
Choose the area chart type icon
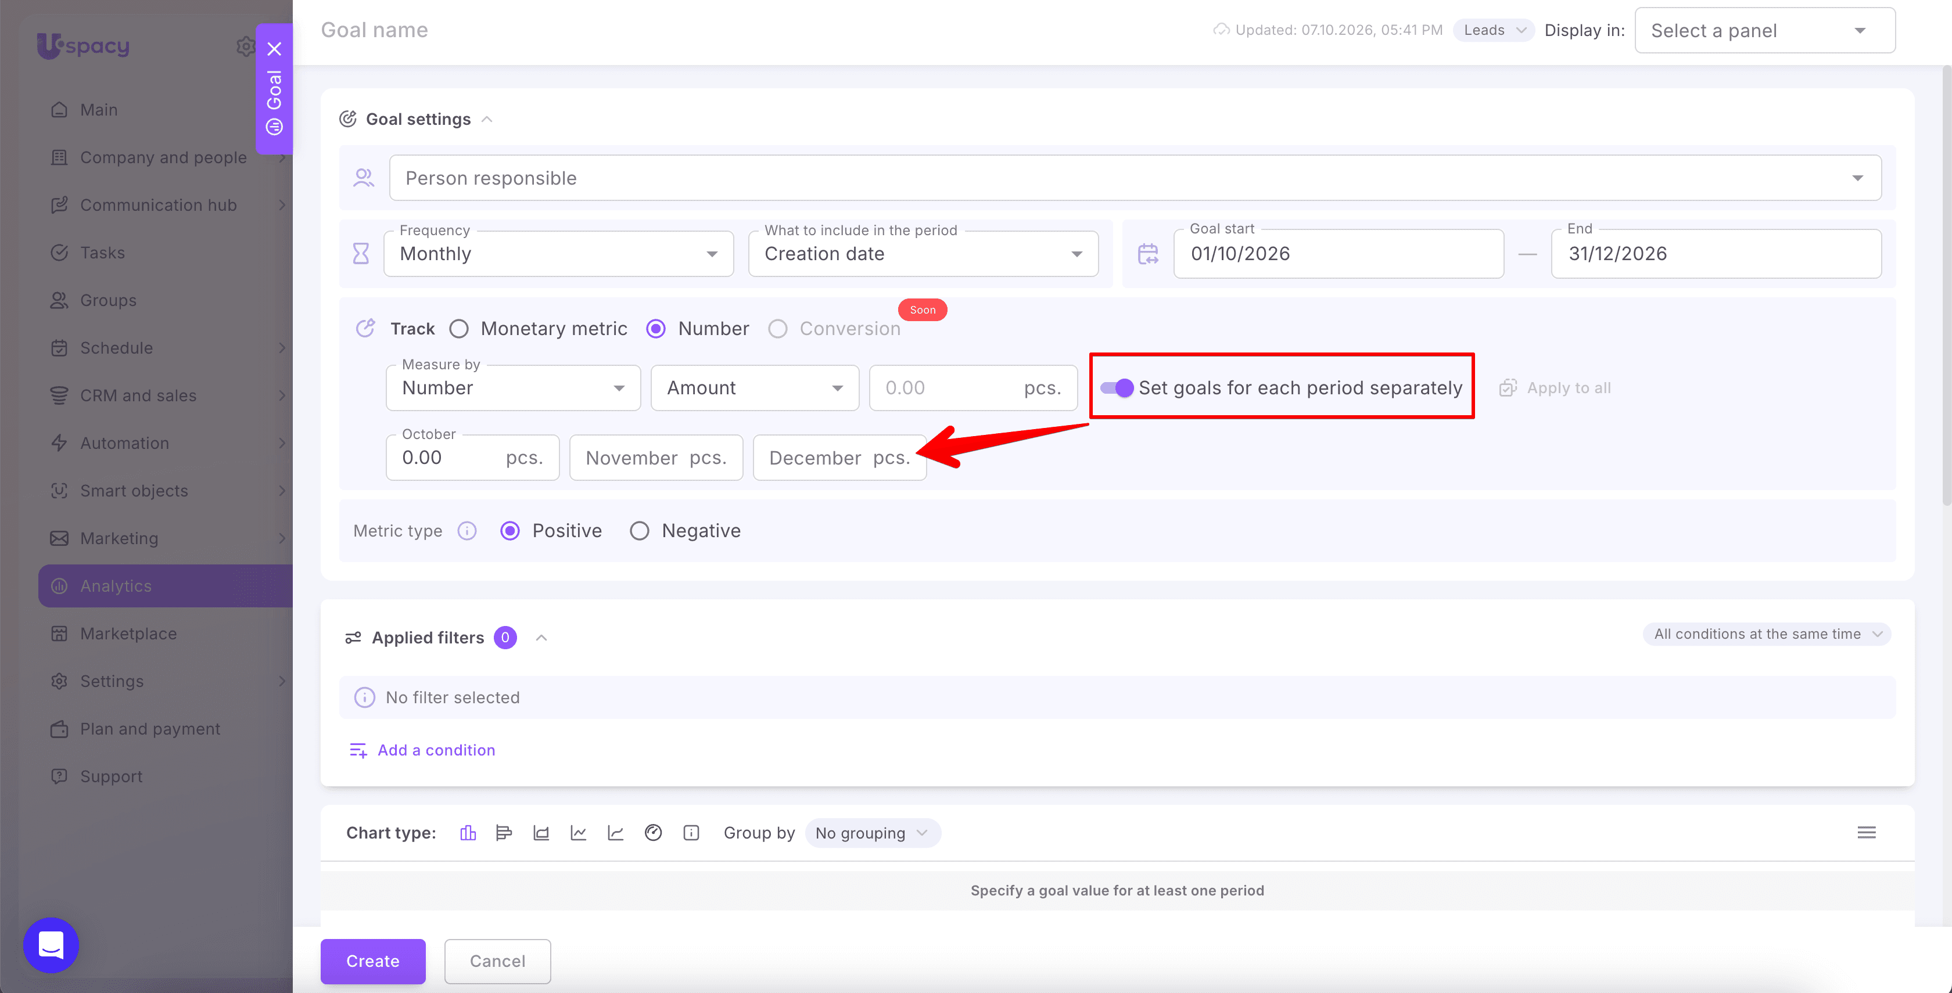tap(541, 833)
